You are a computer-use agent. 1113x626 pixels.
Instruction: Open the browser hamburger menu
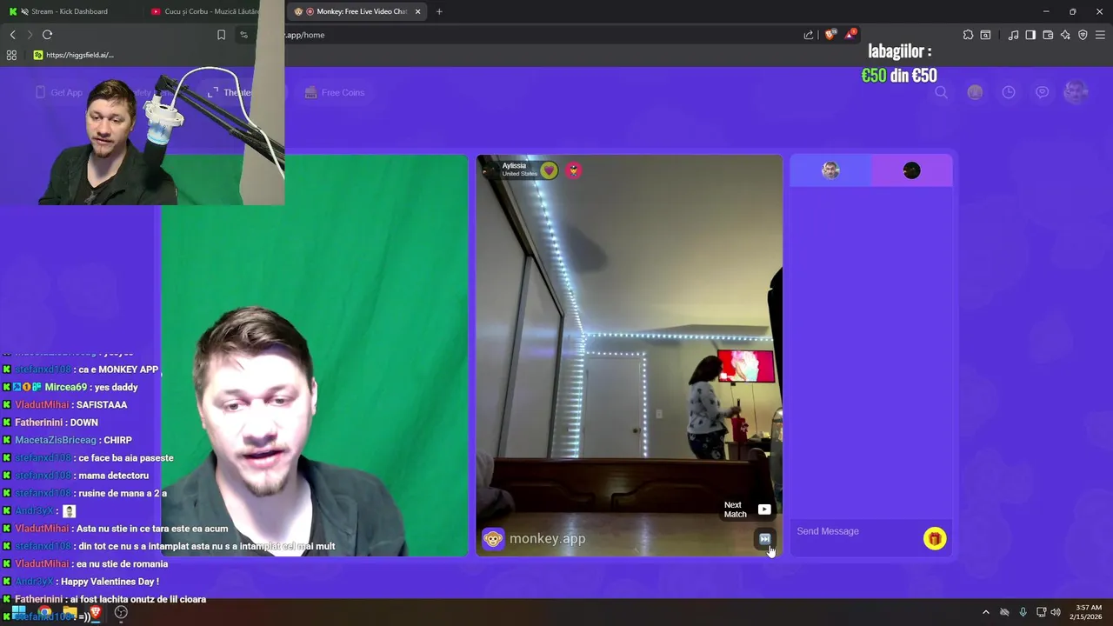point(1100,35)
